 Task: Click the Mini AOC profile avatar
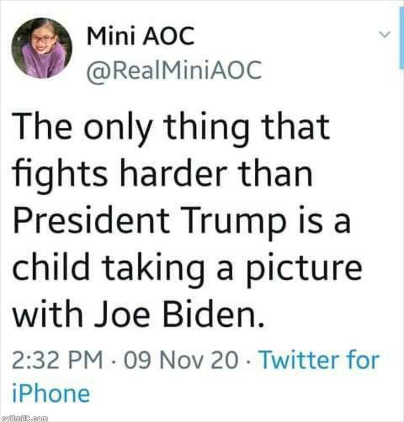[42, 48]
